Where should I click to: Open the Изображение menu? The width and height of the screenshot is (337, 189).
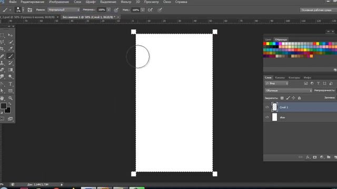pyautogui.click(x=59, y=2)
